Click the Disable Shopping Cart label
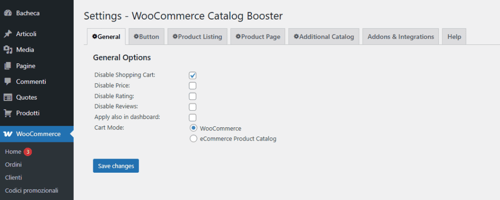Screen dimensions: 500x200 pos(125,75)
